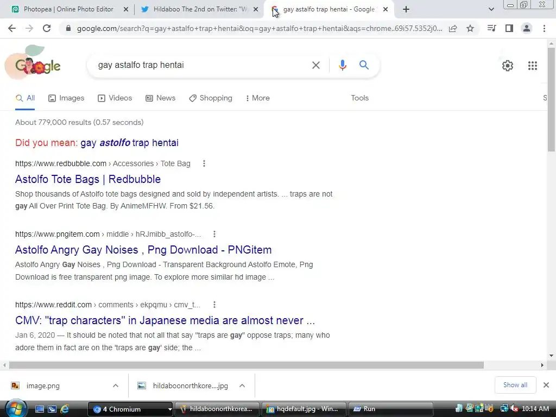Expand options for hildaboonorthkore jpg download
Image resolution: width=556 pixels, height=417 pixels.
coord(242,386)
